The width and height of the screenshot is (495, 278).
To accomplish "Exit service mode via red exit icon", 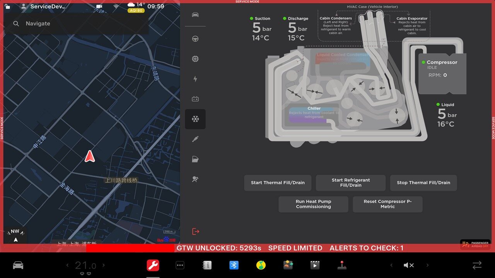I will pos(196,231).
